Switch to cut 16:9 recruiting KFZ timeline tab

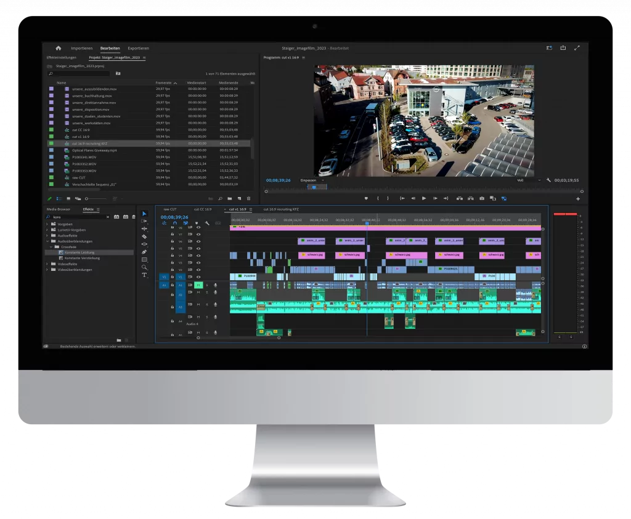click(x=281, y=209)
